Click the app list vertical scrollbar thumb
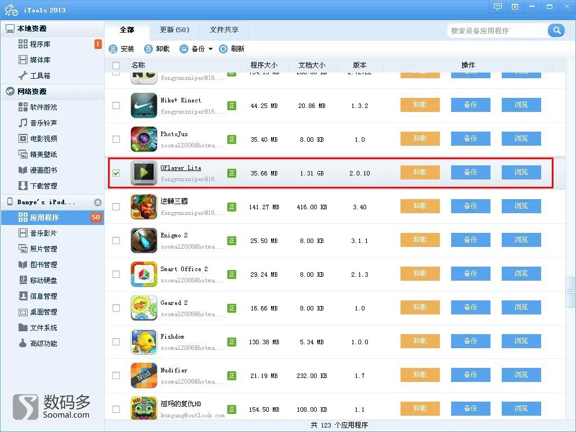The width and height of the screenshot is (576, 432). point(570,292)
